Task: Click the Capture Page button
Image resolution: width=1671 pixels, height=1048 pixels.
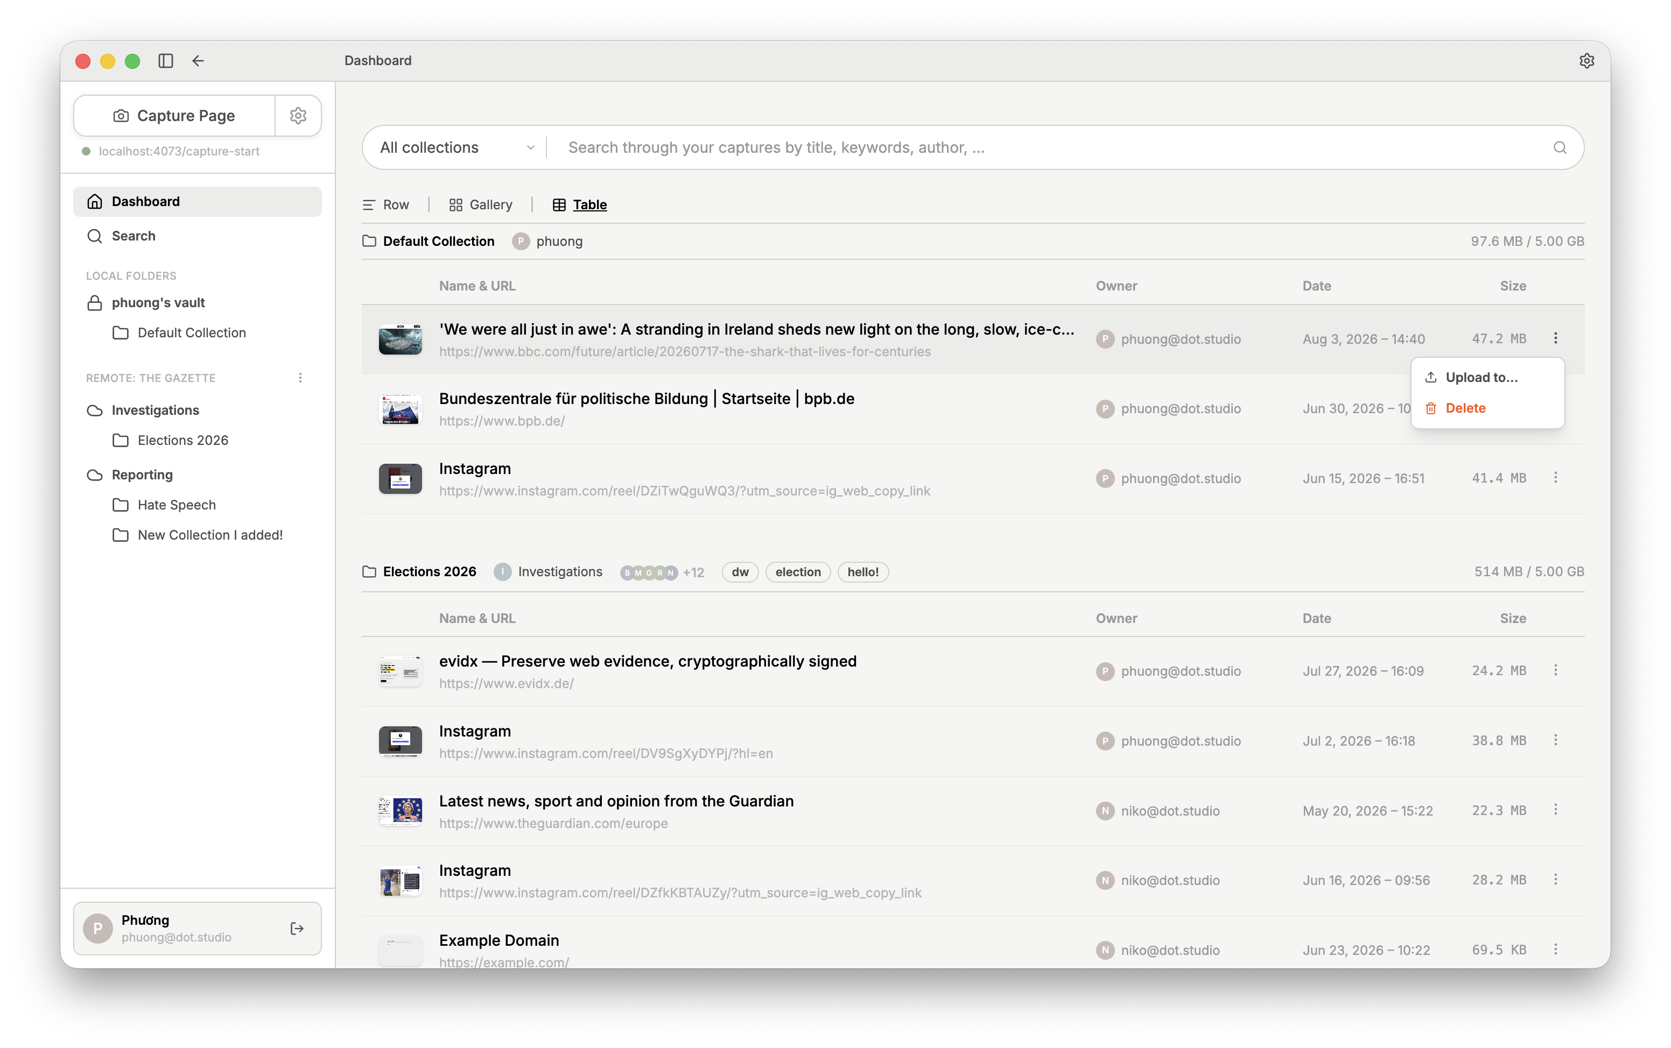Action: (174, 116)
